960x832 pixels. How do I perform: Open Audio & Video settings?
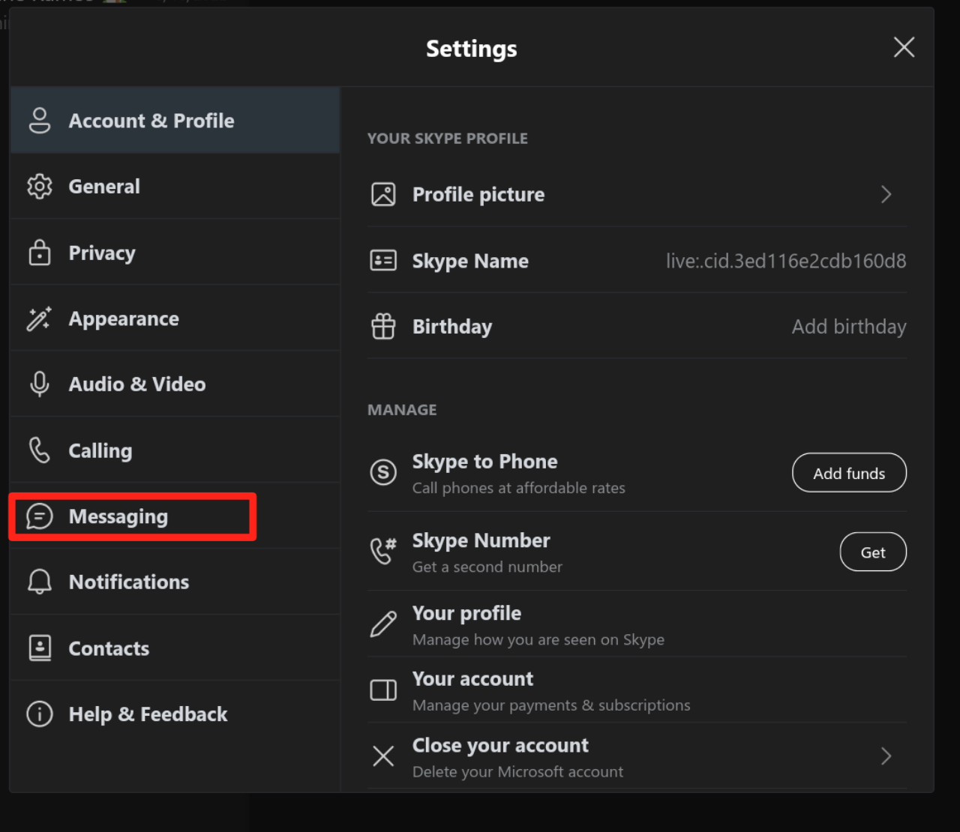175,384
